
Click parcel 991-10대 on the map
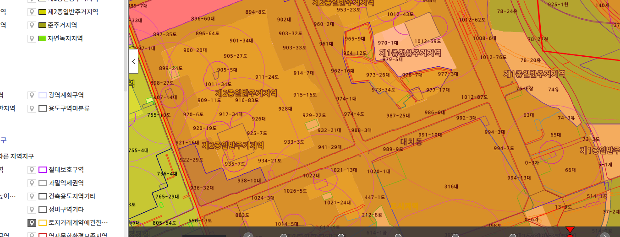430,135
